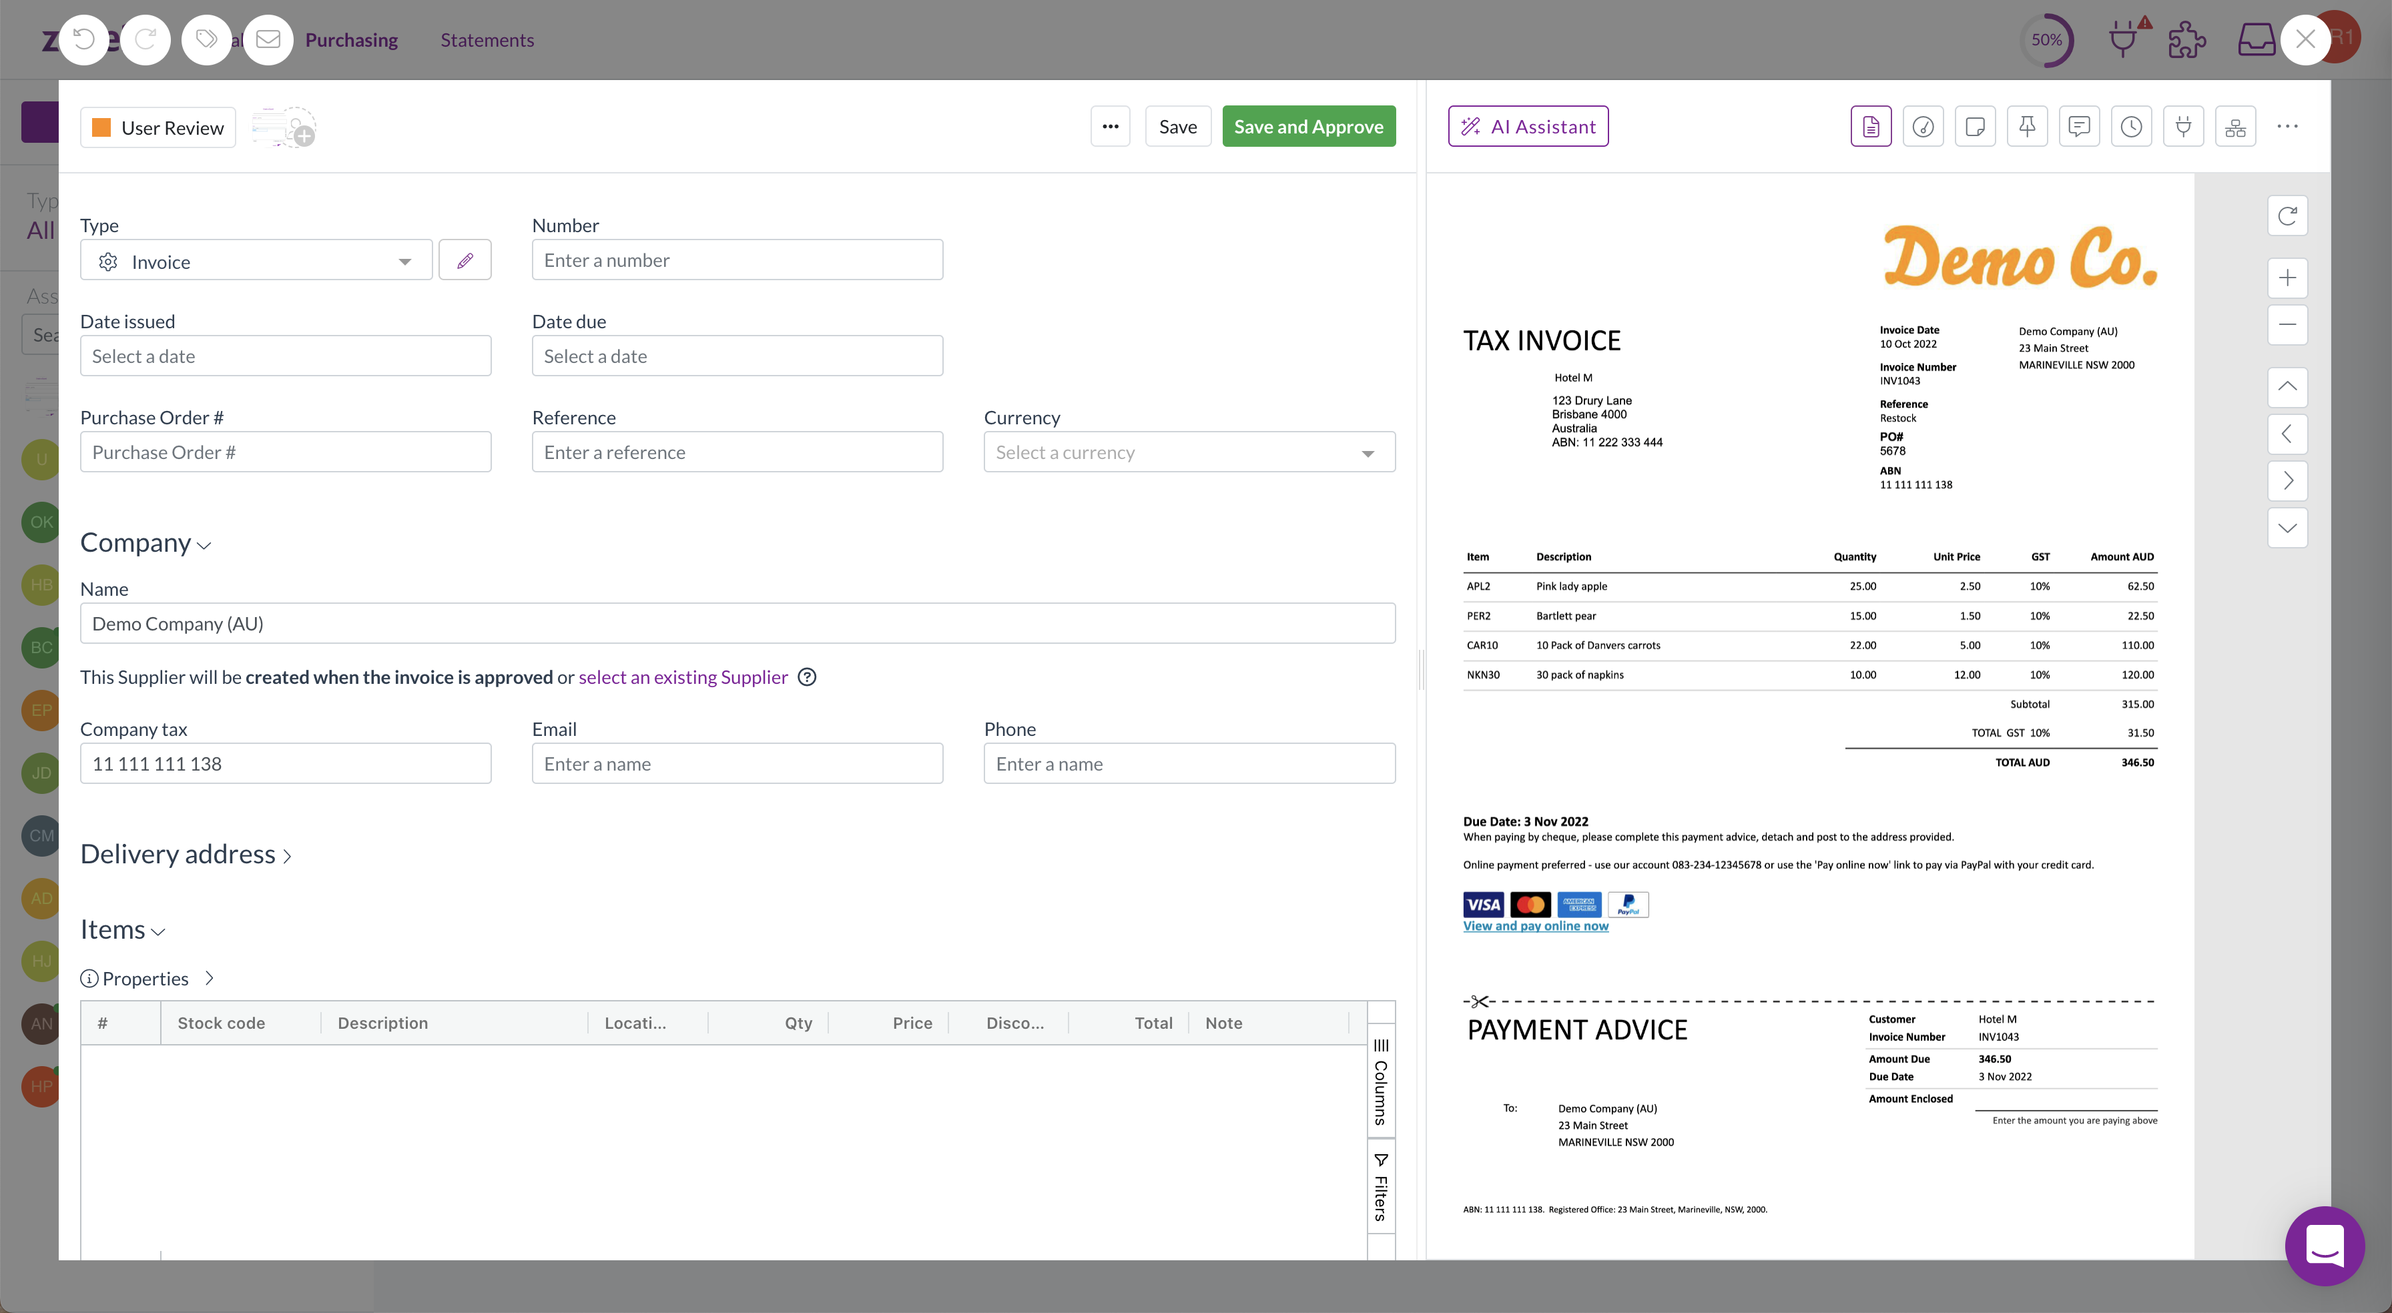Open the plug connection alert icon

click(x=2126, y=38)
